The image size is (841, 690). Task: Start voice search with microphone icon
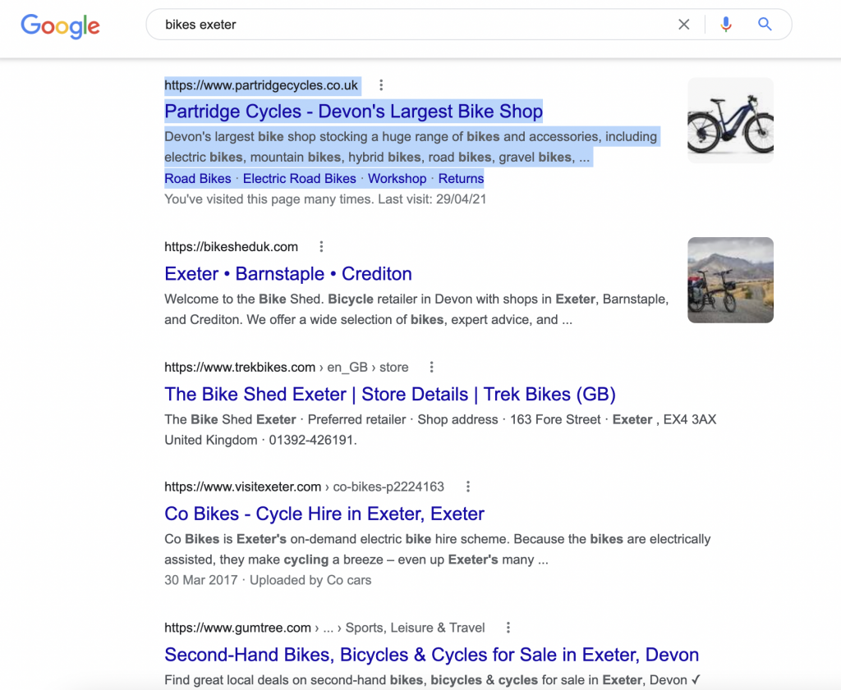tap(726, 25)
